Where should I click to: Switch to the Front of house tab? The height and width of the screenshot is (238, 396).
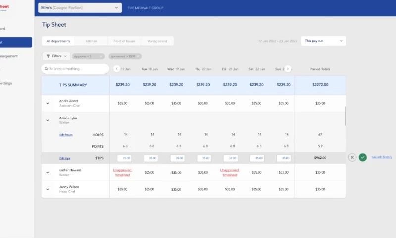(x=124, y=41)
